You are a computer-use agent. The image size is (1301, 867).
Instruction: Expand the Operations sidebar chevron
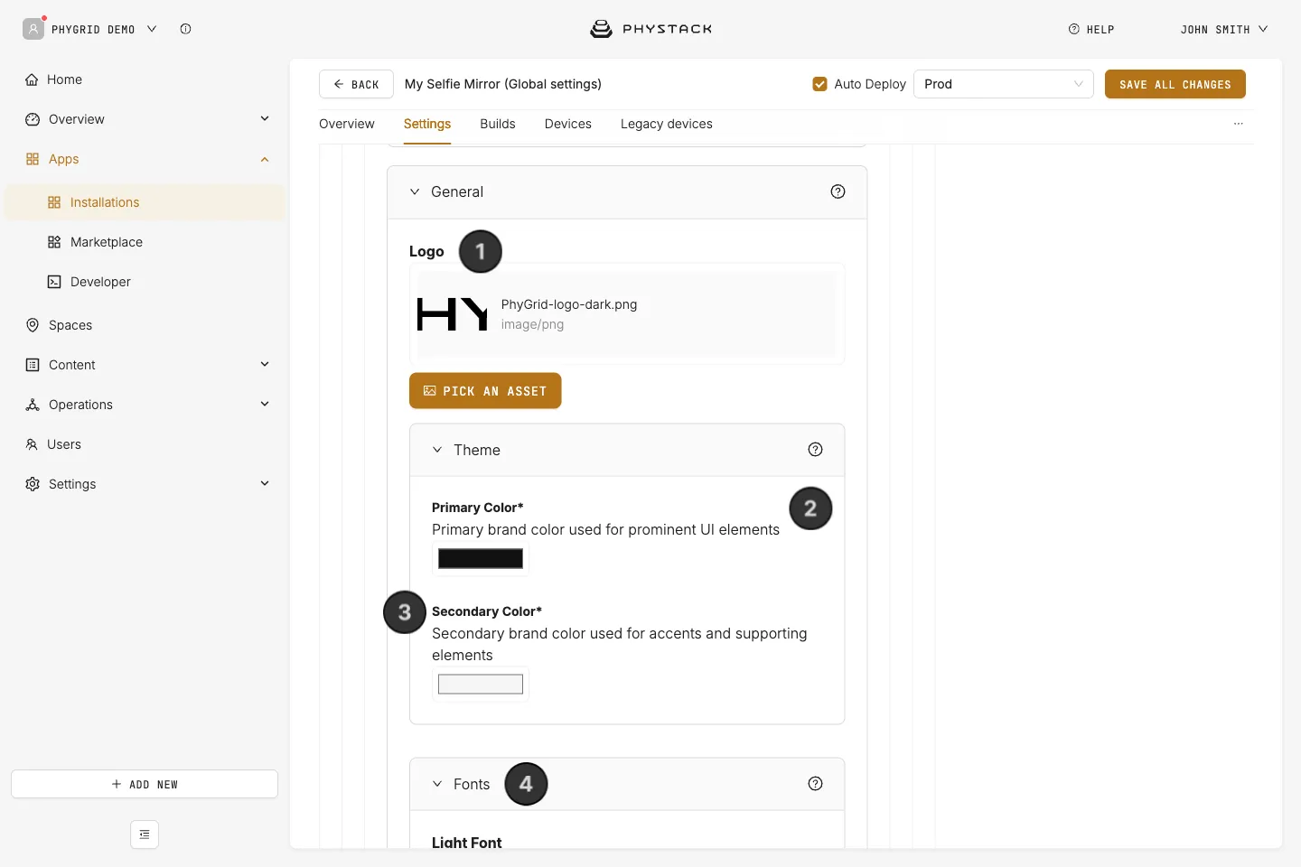(265, 404)
